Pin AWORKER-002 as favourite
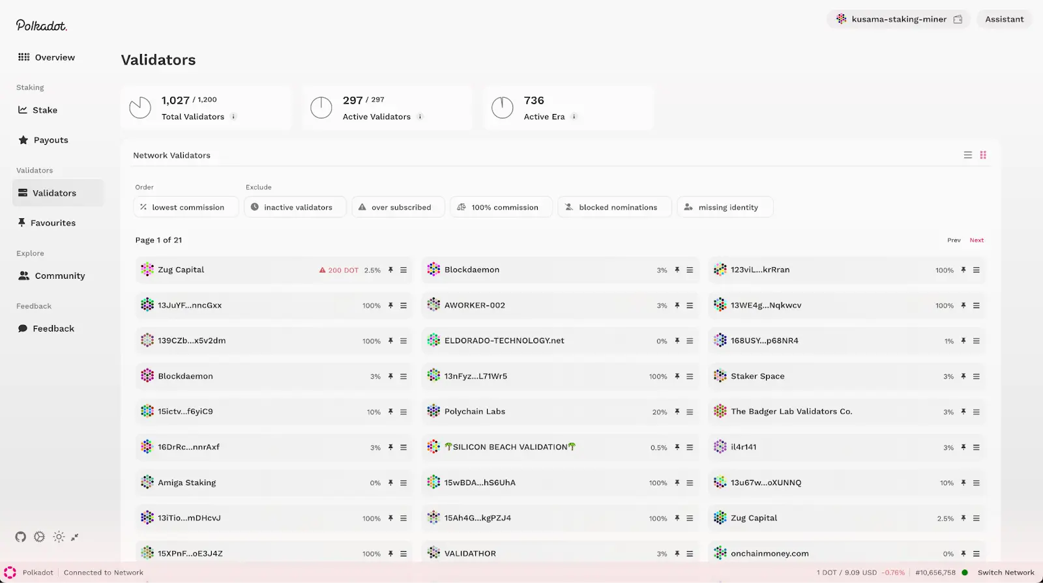Image resolution: width=1043 pixels, height=583 pixels. pos(677,305)
